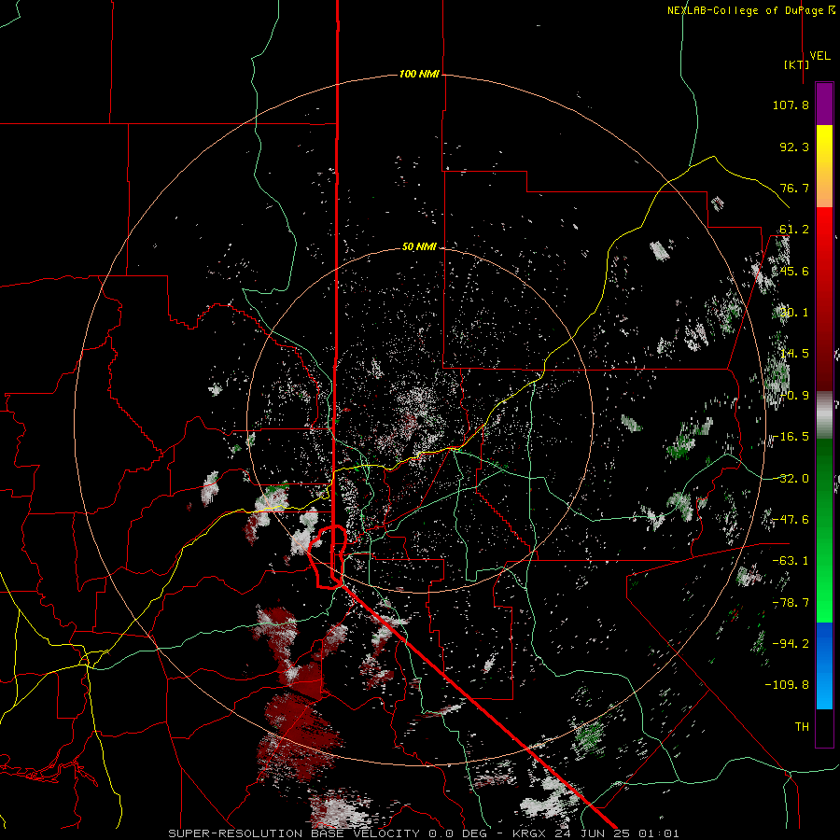Select the -109.8 scale value
840x840 pixels.
pos(787,685)
